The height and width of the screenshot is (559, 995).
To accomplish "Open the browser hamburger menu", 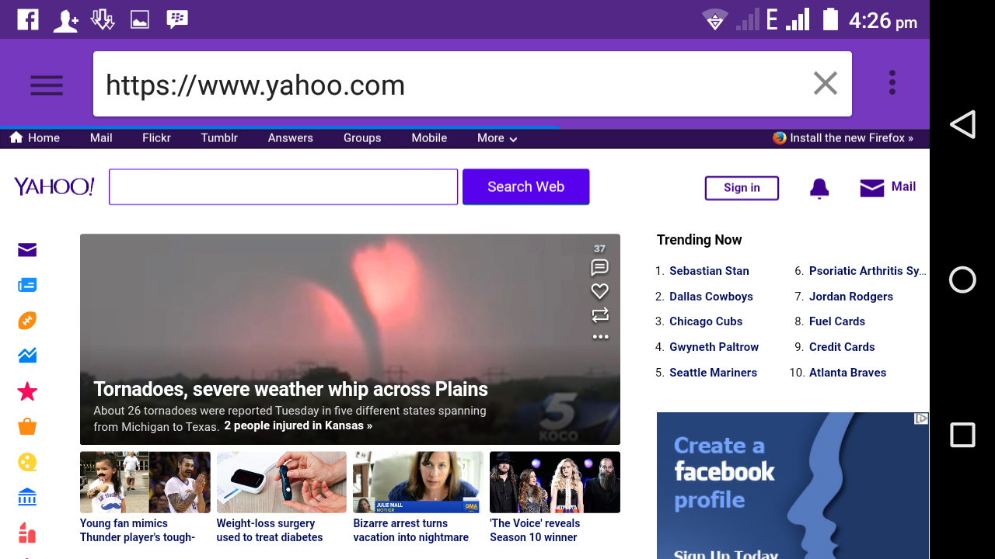I will pyautogui.click(x=47, y=85).
